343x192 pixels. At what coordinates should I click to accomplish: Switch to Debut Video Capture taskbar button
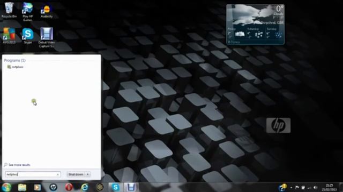(131, 187)
